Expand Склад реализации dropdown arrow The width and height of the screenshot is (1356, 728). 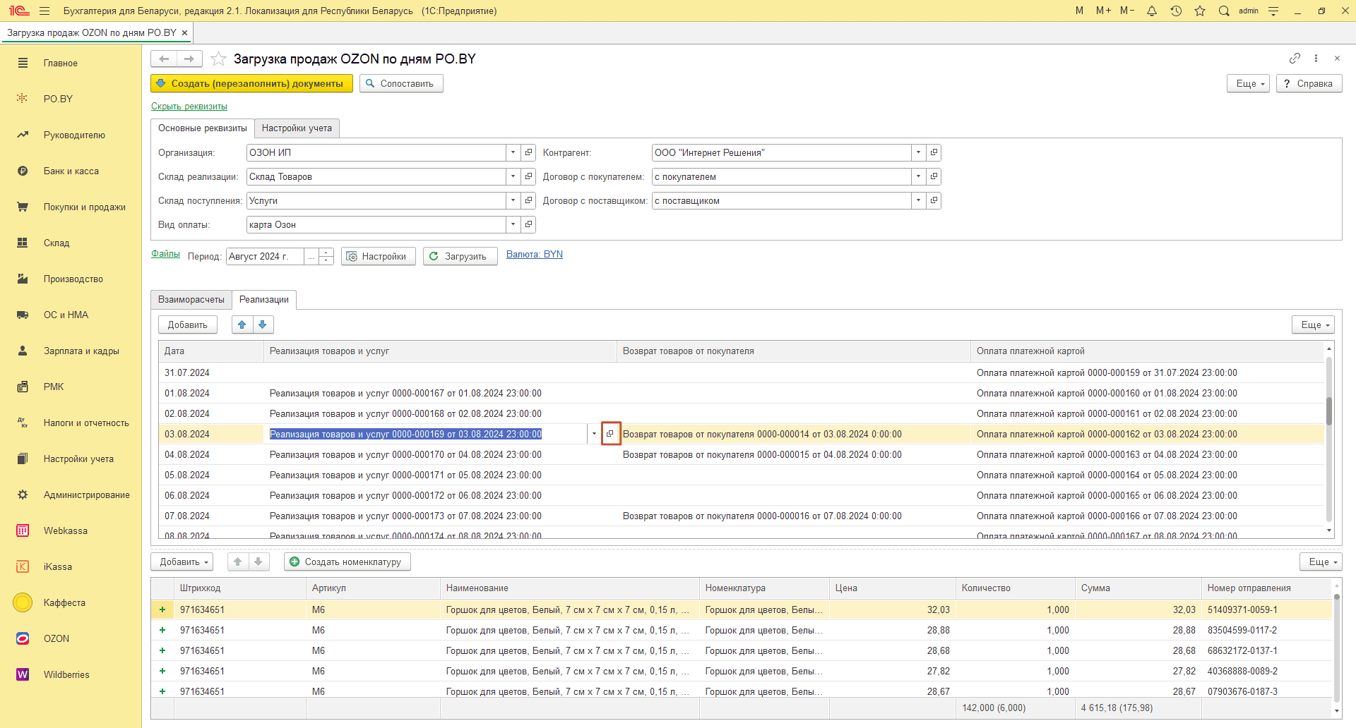coord(513,176)
